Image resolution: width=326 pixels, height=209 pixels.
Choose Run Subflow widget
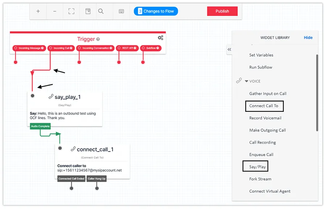tap(261, 67)
